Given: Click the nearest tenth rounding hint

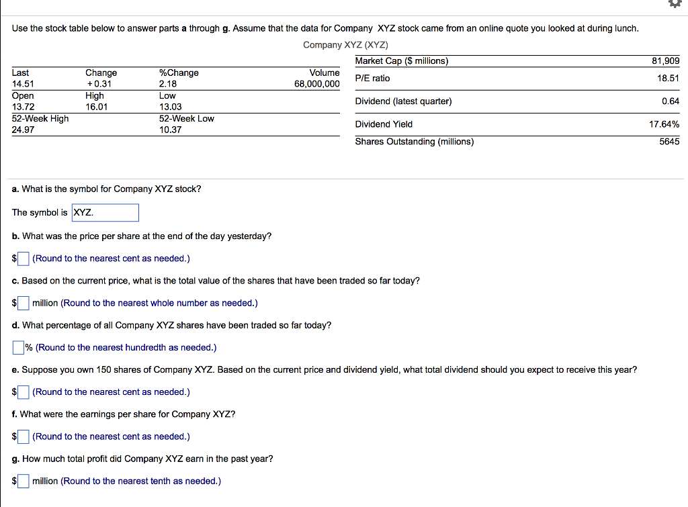Looking at the screenshot, I should pos(141,481).
